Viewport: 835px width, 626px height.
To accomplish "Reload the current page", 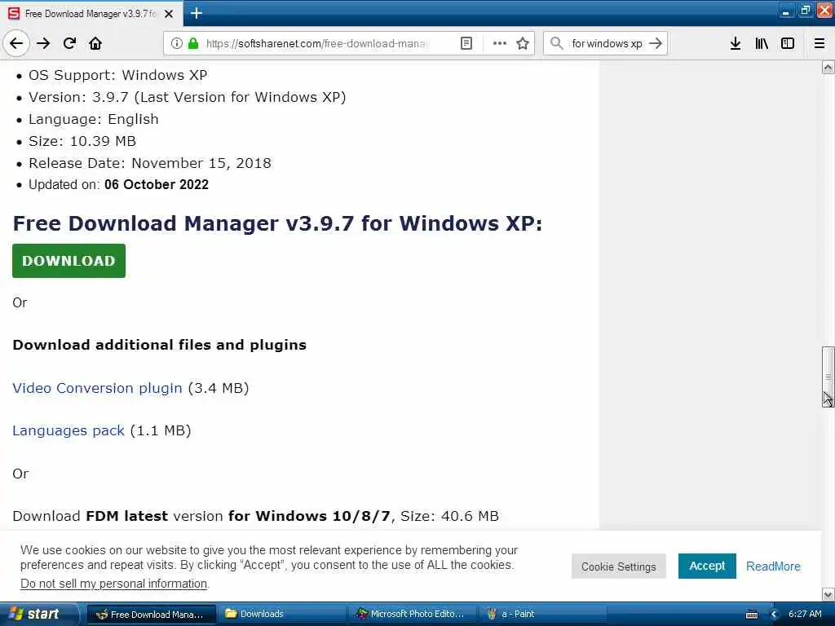I will coord(69,43).
